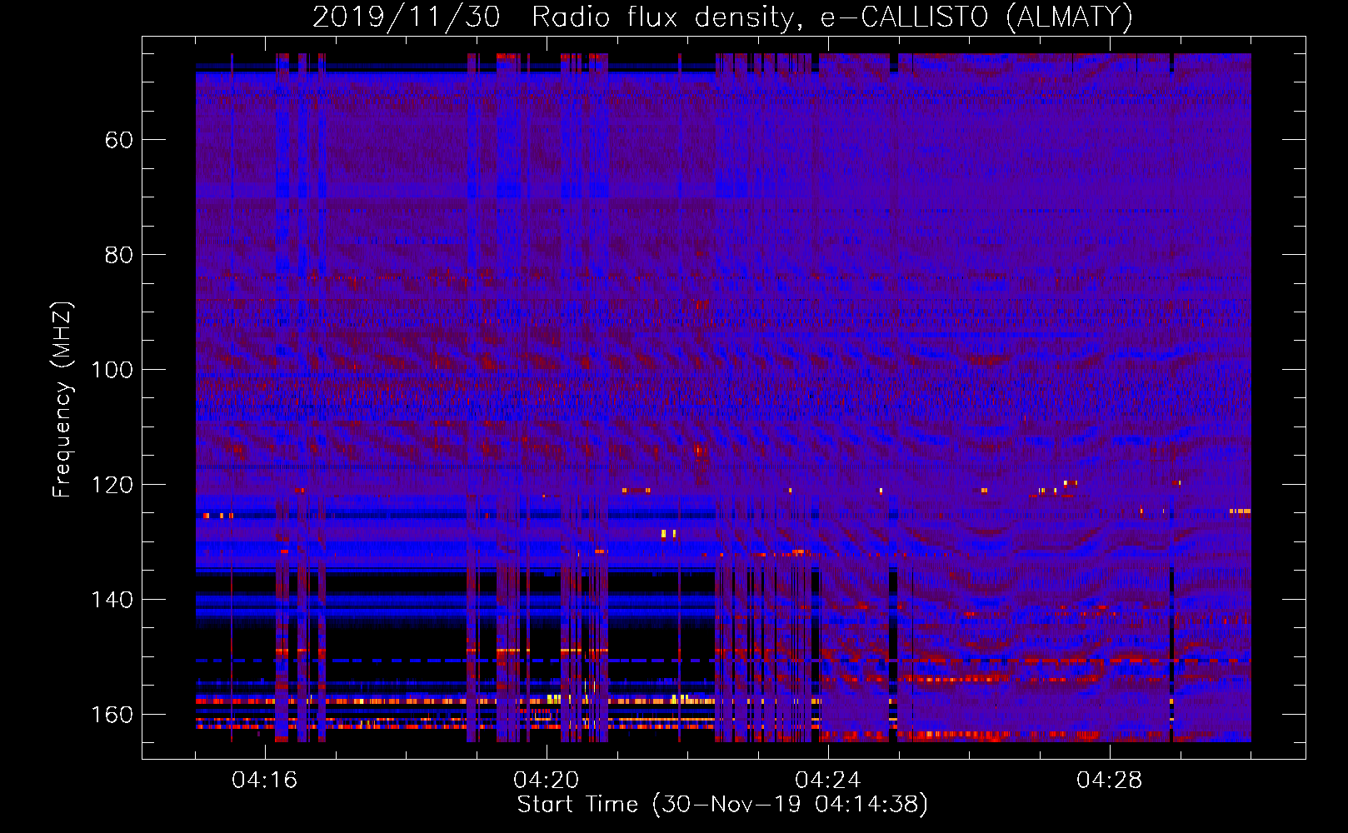Select the 60 MHz frequency tick label
1348x833 pixels.
click(x=119, y=140)
